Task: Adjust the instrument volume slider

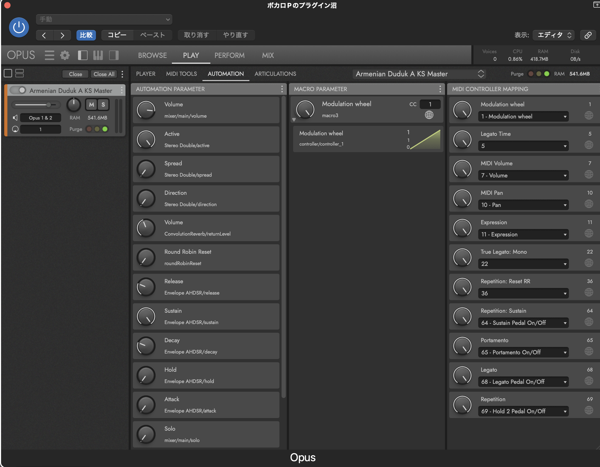Action: [36, 105]
